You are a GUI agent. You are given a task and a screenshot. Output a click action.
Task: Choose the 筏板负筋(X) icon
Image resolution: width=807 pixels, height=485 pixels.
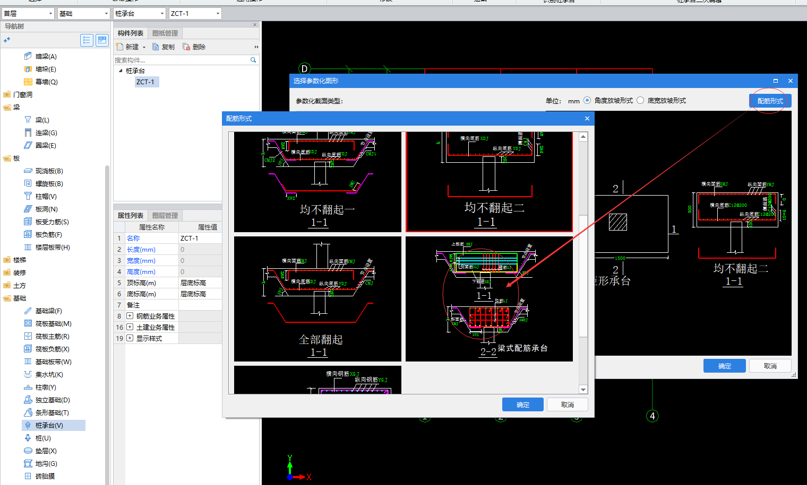point(28,349)
